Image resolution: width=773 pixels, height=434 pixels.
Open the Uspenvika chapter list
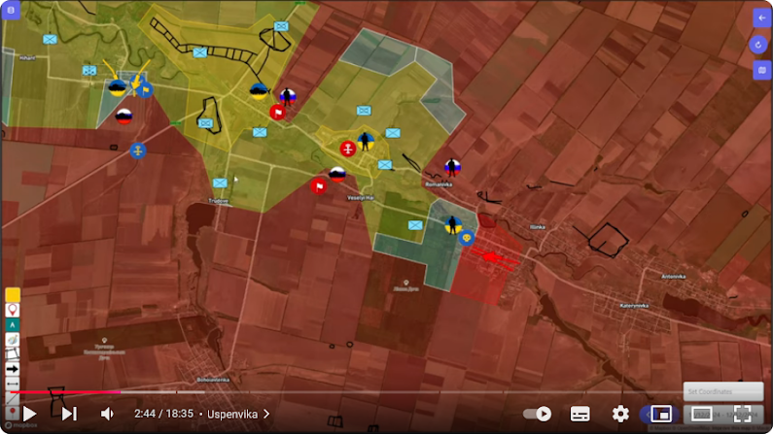[x=238, y=415]
